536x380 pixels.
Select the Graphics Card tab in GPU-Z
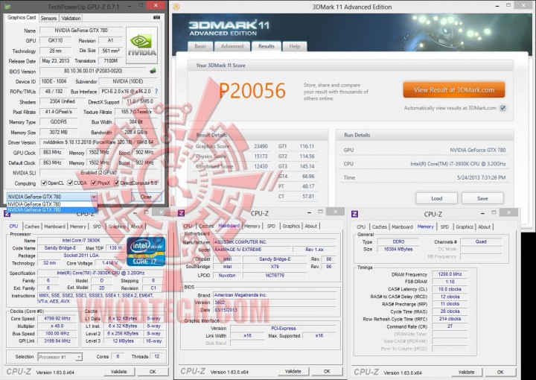[x=21, y=17]
